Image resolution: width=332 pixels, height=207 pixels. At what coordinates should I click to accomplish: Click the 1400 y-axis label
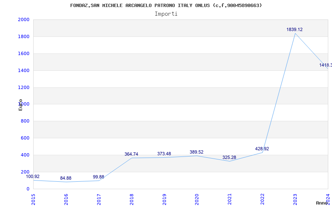pyautogui.click(x=24, y=70)
